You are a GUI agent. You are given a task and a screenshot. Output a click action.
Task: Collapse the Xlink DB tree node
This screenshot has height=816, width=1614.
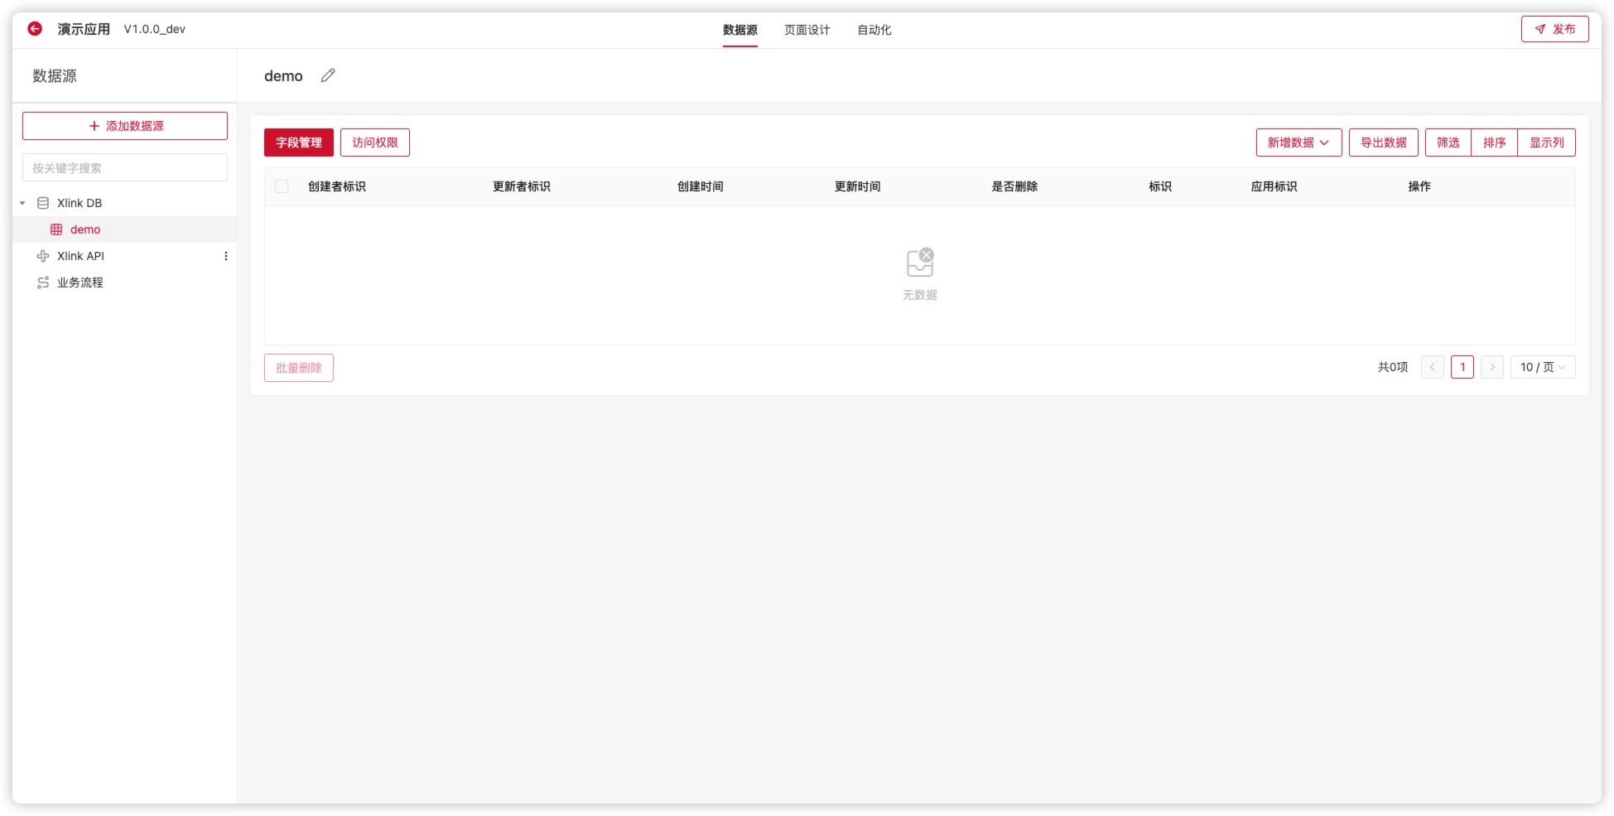tap(22, 203)
